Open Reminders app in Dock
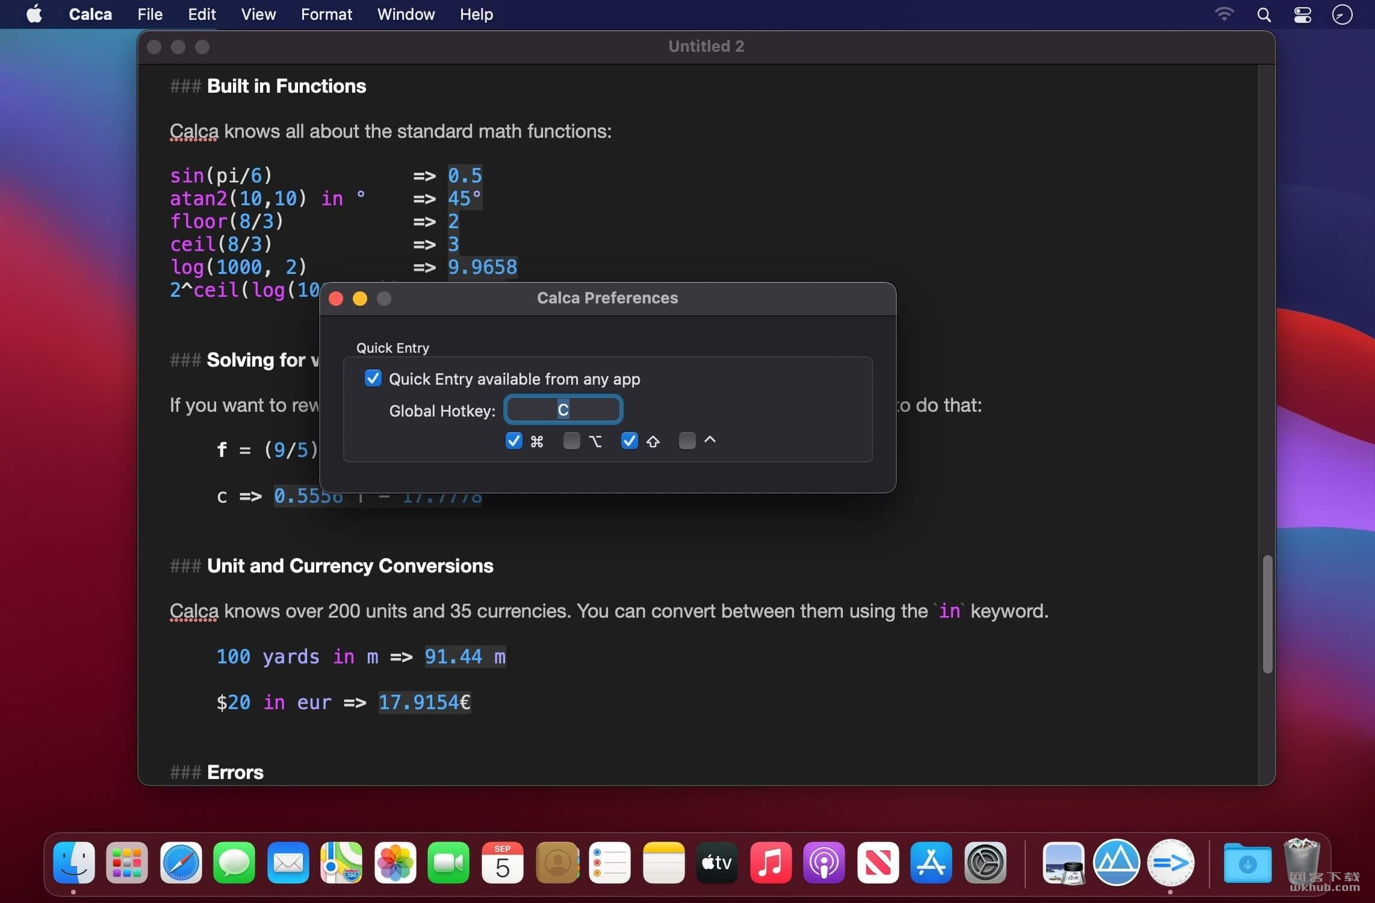 [x=610, y=862]
